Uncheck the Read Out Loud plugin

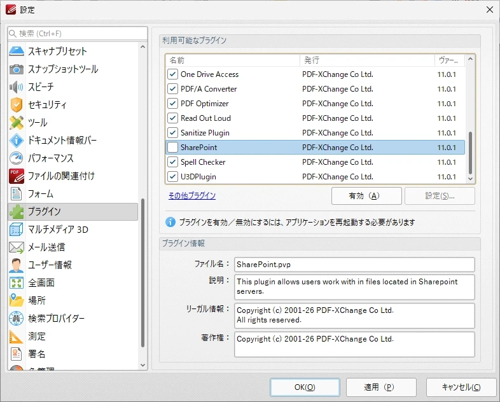tap(172, 118)
